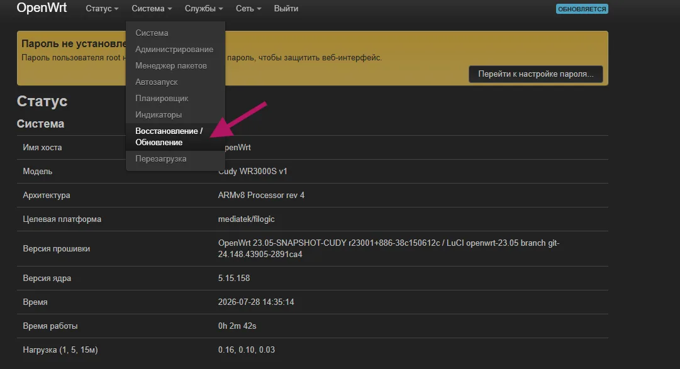This screenshot has width=680, height=369.
Task: Click Нагрузка (1, 5, 15м) label
Action: point(60,350)
